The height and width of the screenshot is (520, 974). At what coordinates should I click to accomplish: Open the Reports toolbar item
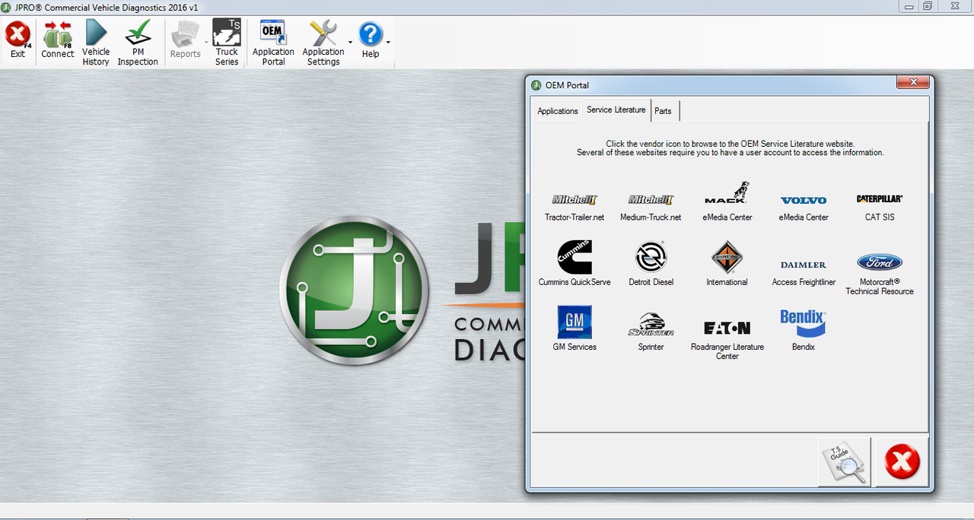click(185, 40)
